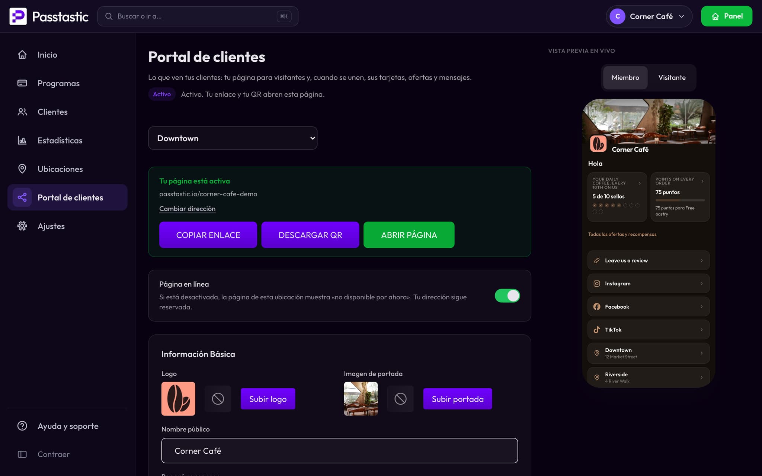Click the COPIAR ENLACE button
The image size is (762, 476).
click(x=208, y=235)
